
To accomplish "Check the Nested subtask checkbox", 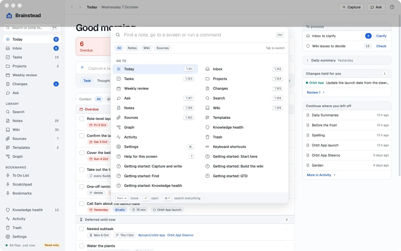I will point(82,229).
